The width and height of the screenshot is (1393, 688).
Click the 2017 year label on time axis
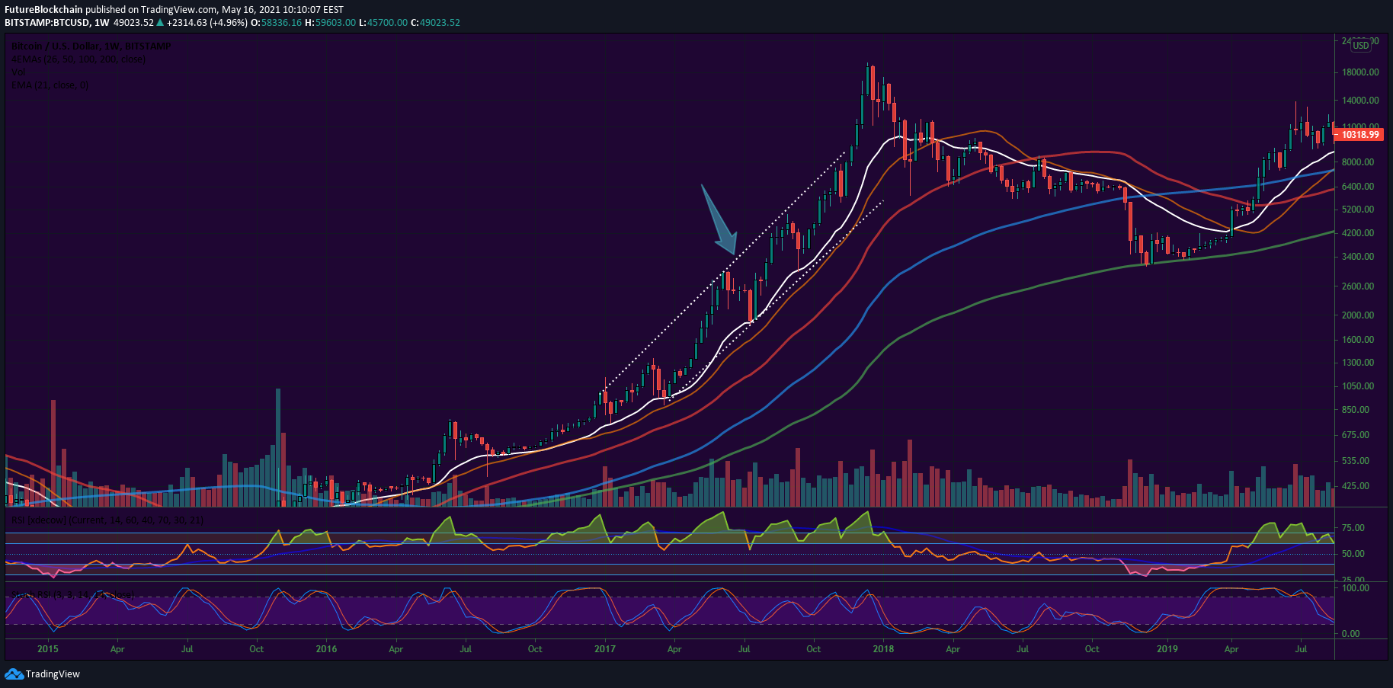click(x=605, y=649)
